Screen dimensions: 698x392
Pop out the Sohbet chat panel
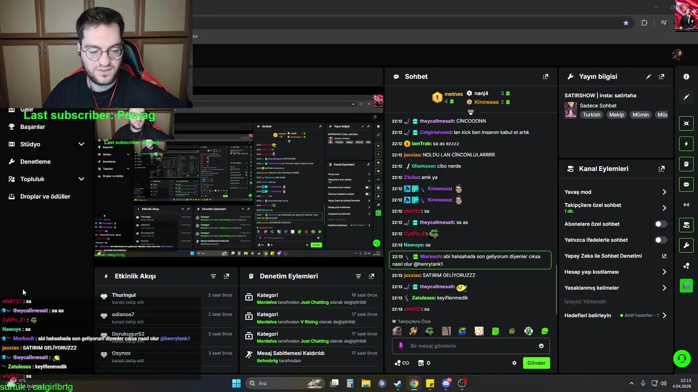coord(545,77)
